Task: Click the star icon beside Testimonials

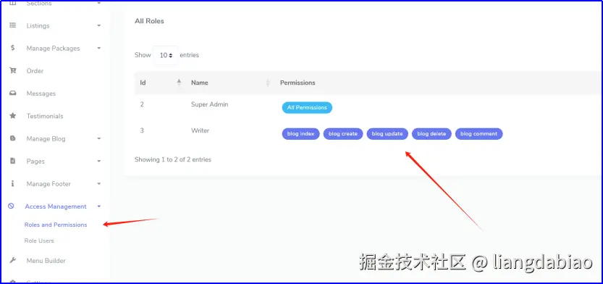Action: click(x=13, y=115)
